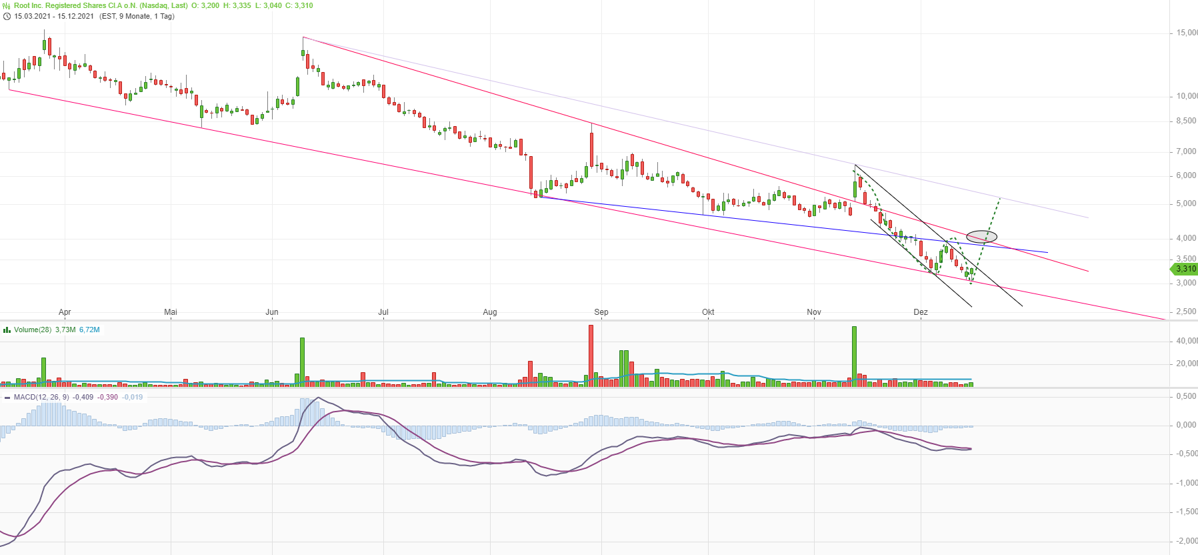Screen dimensions: 1198x555
Task: Click the date range 15.03.2021 - 15.12.2021
Action: (x=54, y=16)
